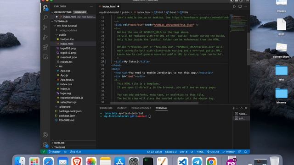Open Telegram from the dock

(x=197, y=161)
